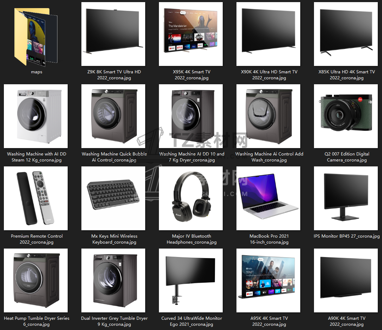Select the X85K Ultra HD 4K TV thumbnail
The height and width of the screenshot is (330, 382).
[346, 34]
